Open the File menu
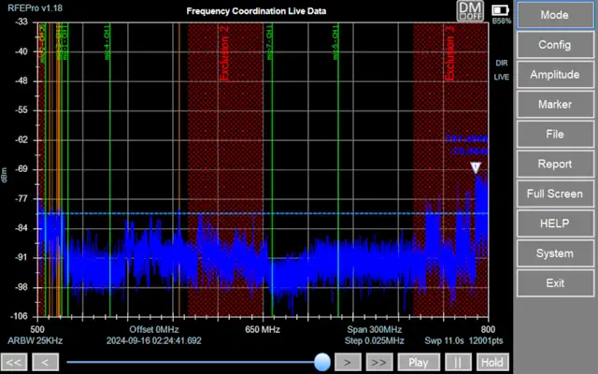 coord(555,135)
